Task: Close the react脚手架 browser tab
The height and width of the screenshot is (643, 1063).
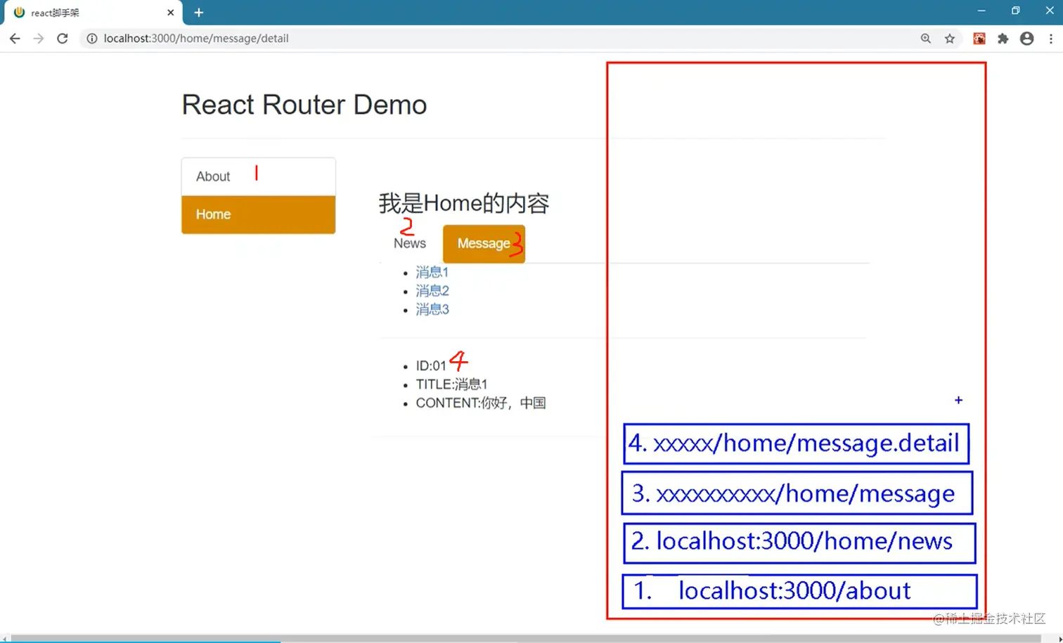Action: coord(170,13)
